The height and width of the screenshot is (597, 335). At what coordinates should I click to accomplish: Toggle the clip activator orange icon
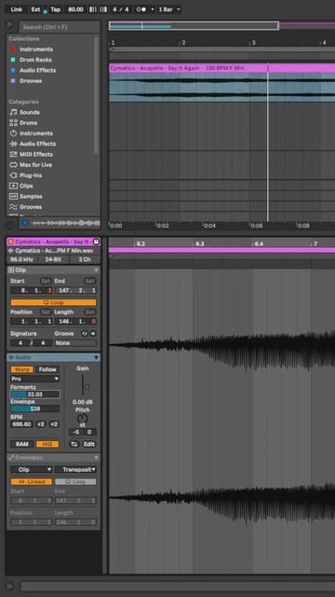tap(11, 242)
